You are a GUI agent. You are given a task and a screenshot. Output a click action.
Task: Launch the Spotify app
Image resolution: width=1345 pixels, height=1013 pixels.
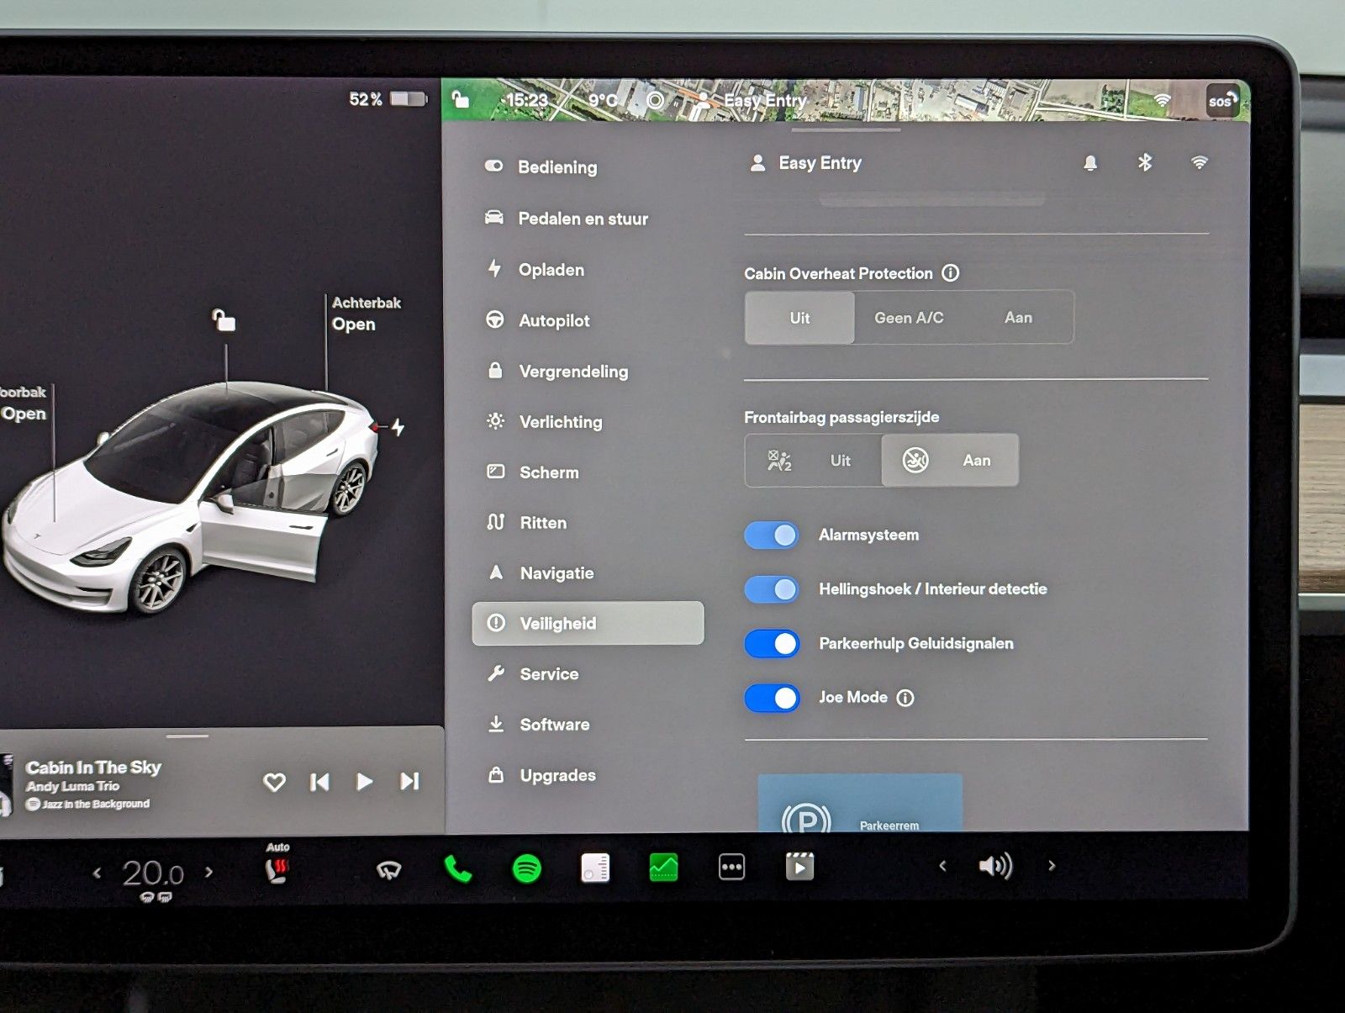coord(527,868)
